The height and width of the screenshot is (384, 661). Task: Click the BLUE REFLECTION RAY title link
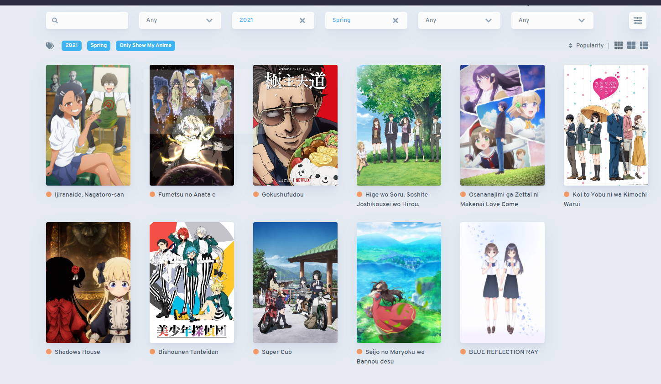[504, 352]
